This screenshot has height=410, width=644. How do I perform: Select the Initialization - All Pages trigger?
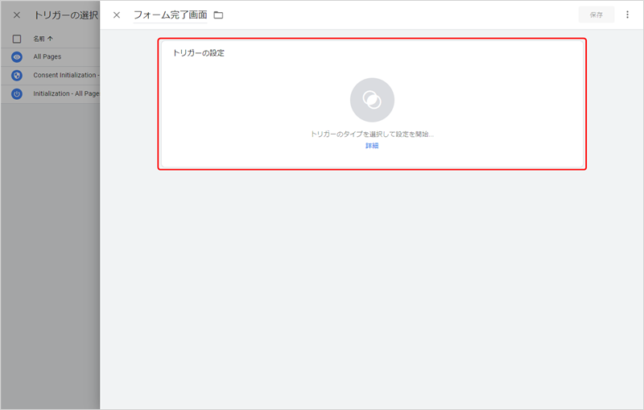click(x=50, y=93)
